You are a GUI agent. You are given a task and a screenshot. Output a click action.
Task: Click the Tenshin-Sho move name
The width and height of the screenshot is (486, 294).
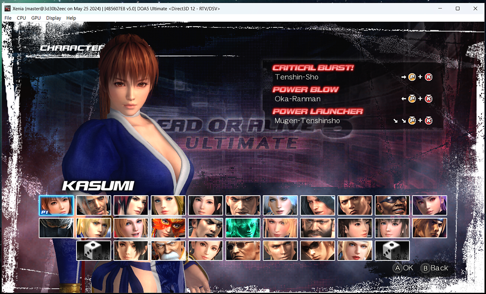click(297, 77)
